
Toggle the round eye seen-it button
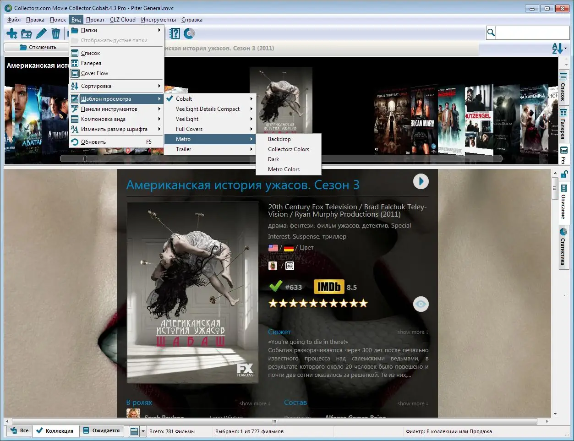point(421,304)
